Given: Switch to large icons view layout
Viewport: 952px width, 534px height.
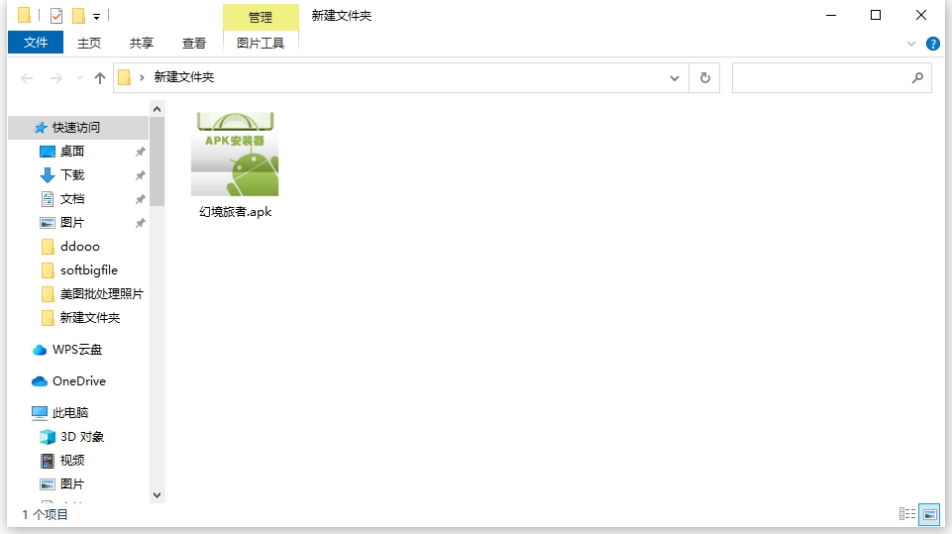Looking at the screenshot, I should [929, 514].
